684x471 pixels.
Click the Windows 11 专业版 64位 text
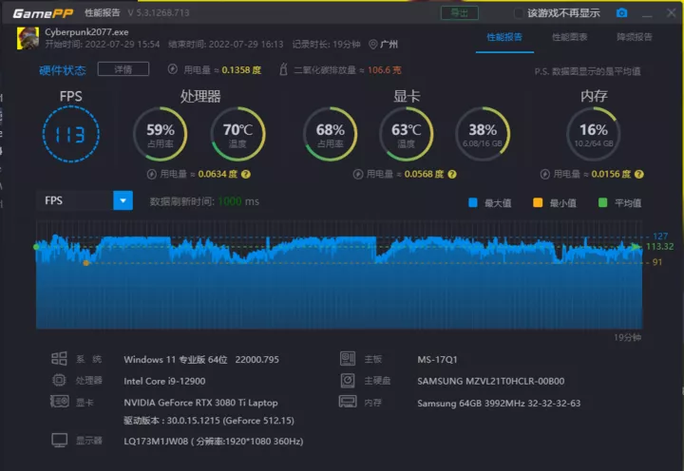[176, 359]
